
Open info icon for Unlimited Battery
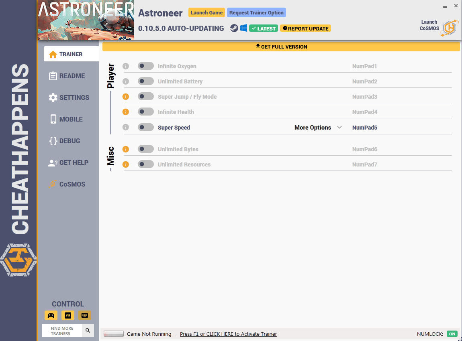tap(125, 81)
